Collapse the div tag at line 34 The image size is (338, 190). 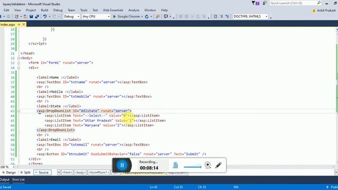pyautogui.click(x=18, y=68)
